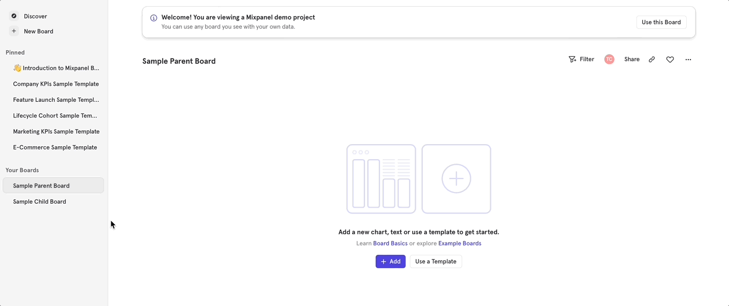The image size is (729, 306).
Task: Open the Board Basics link
Action: point(390,244)
